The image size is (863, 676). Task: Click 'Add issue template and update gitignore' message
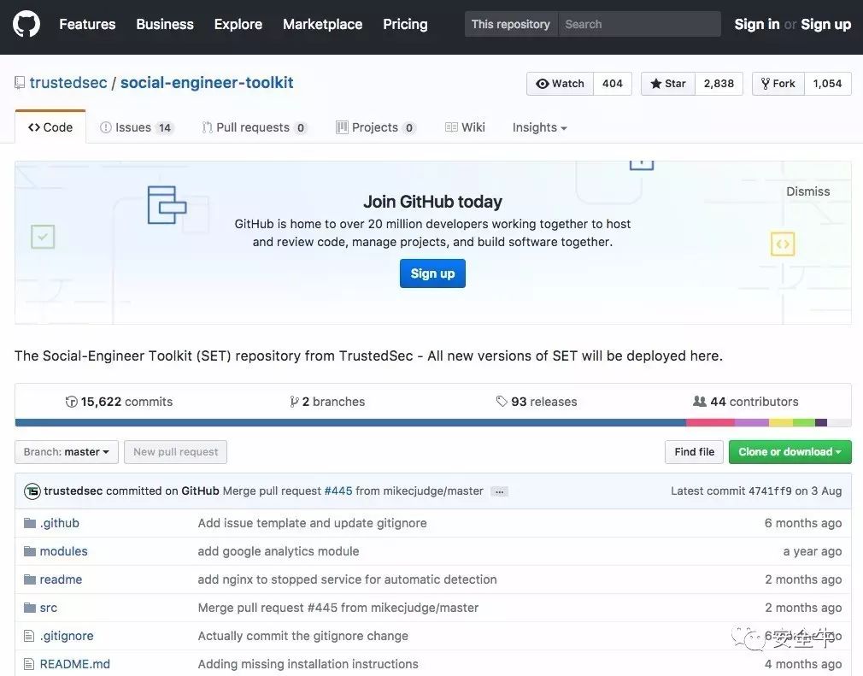pos(312,523)
